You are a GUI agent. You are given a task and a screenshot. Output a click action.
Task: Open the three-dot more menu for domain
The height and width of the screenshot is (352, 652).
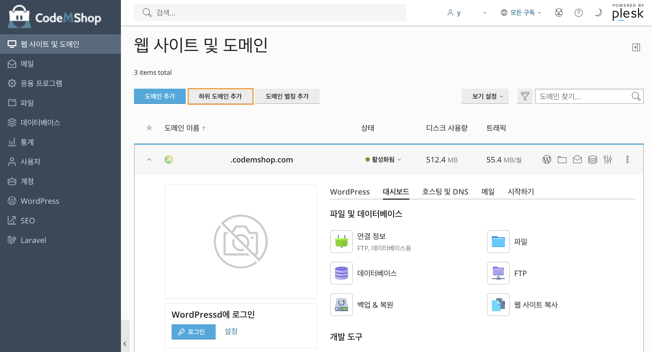[627, 159]
